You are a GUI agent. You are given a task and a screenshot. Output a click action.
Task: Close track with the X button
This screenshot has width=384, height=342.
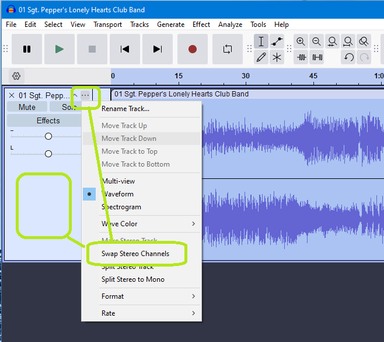[x=12, y=95]
